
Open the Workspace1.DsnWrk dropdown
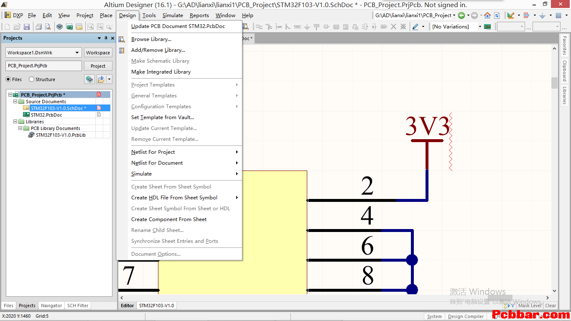pos(77,53)
